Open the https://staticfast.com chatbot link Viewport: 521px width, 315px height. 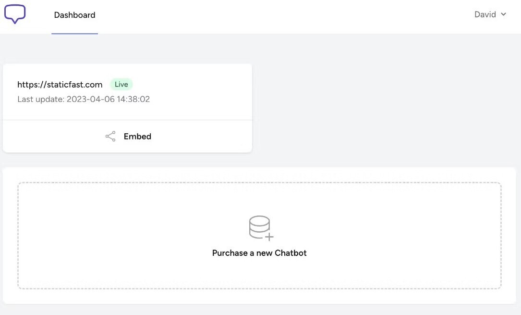[60, 85]
